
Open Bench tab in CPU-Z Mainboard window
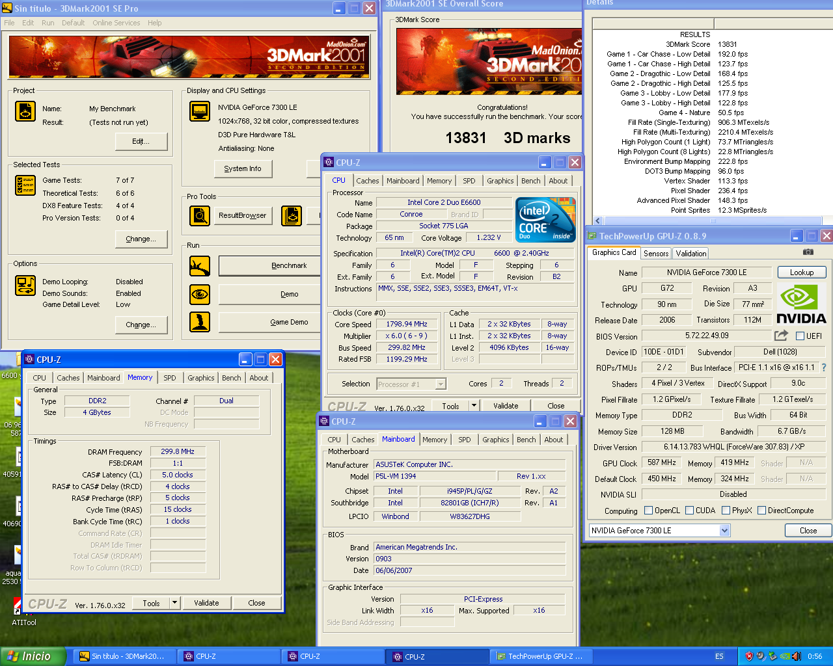pyautogui.click(x=526, y=440)
